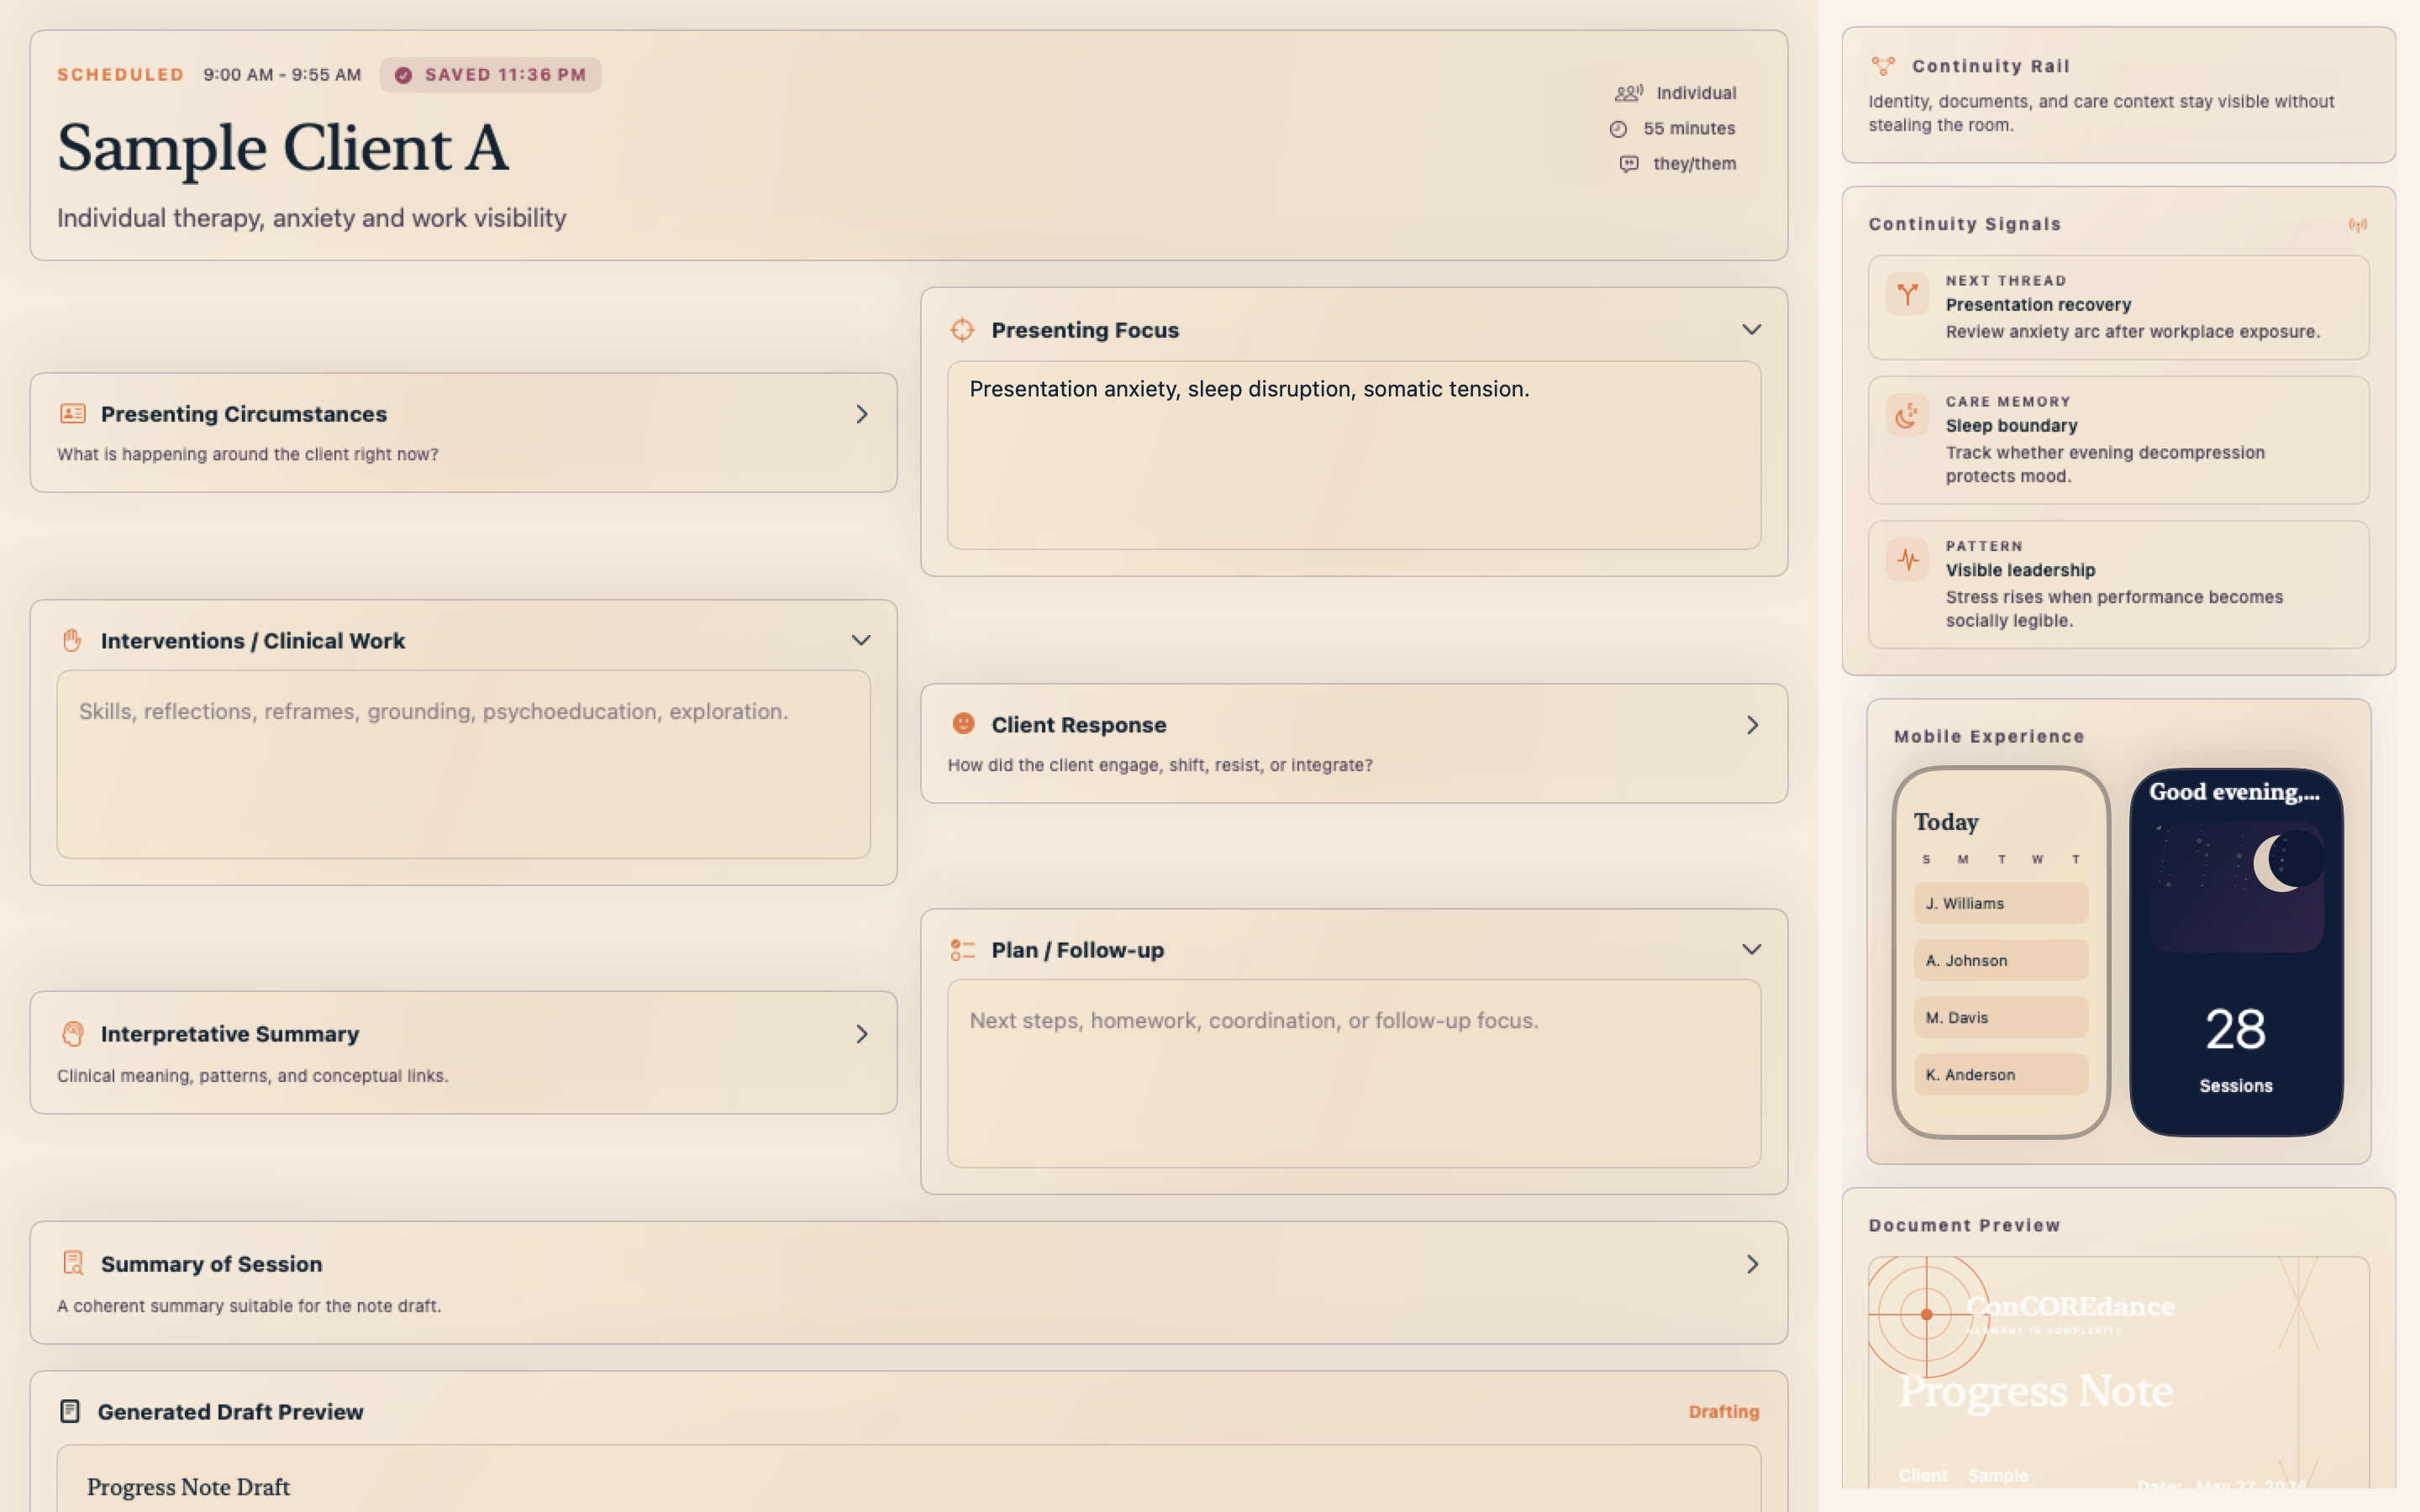Expand the Interpretative Summary section
Viewport: 2420px width, 1512px height.
pos(862,1034)
